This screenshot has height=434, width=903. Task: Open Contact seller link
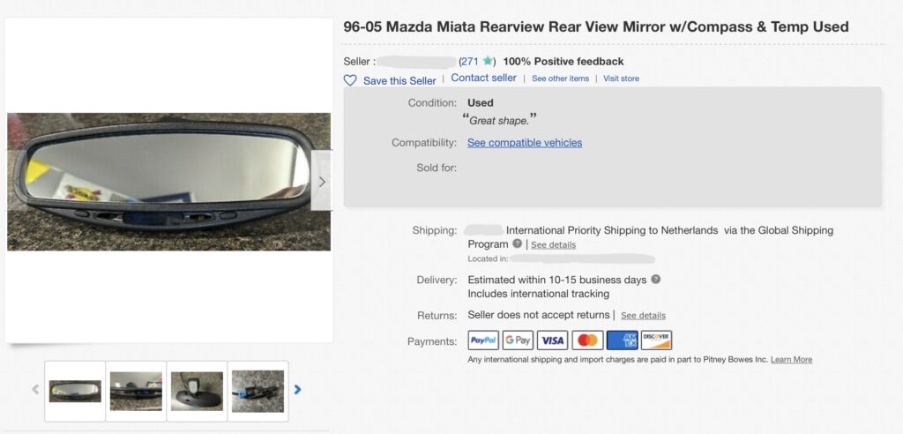[483, 79]
